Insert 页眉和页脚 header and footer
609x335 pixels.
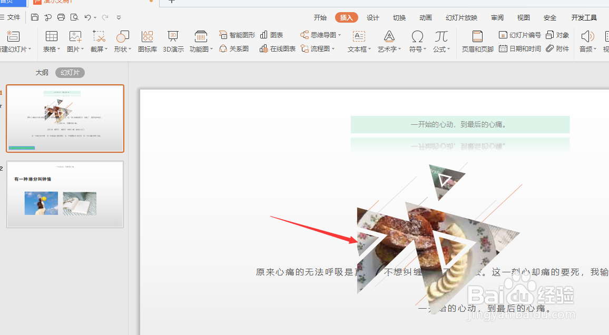(x=477, y=41)
